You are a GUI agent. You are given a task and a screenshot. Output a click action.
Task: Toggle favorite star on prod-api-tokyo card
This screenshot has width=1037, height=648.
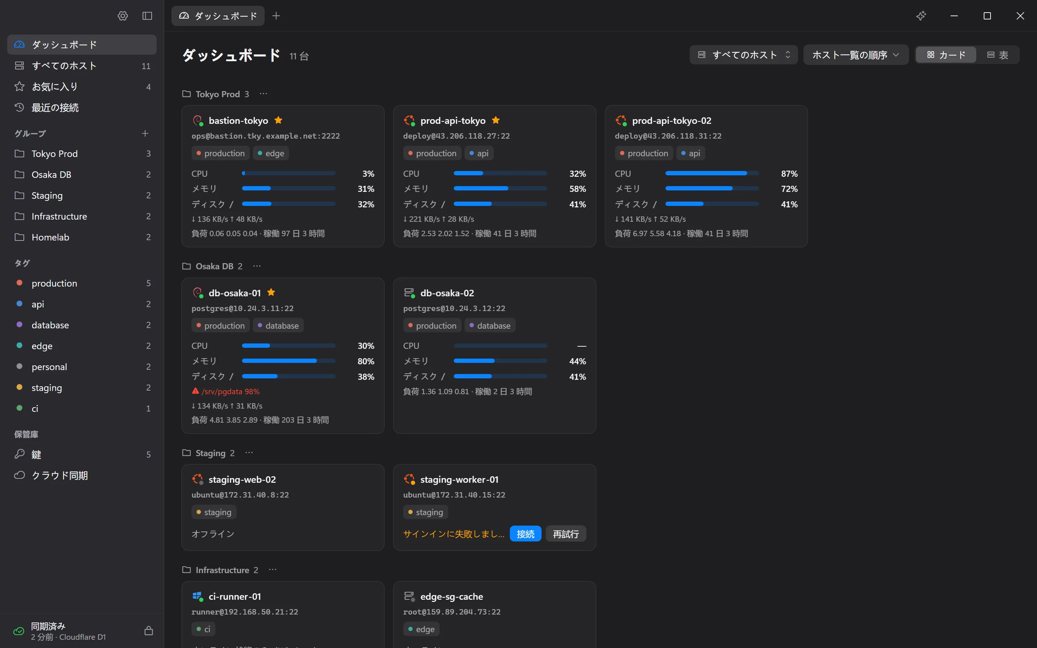(496, 121)
